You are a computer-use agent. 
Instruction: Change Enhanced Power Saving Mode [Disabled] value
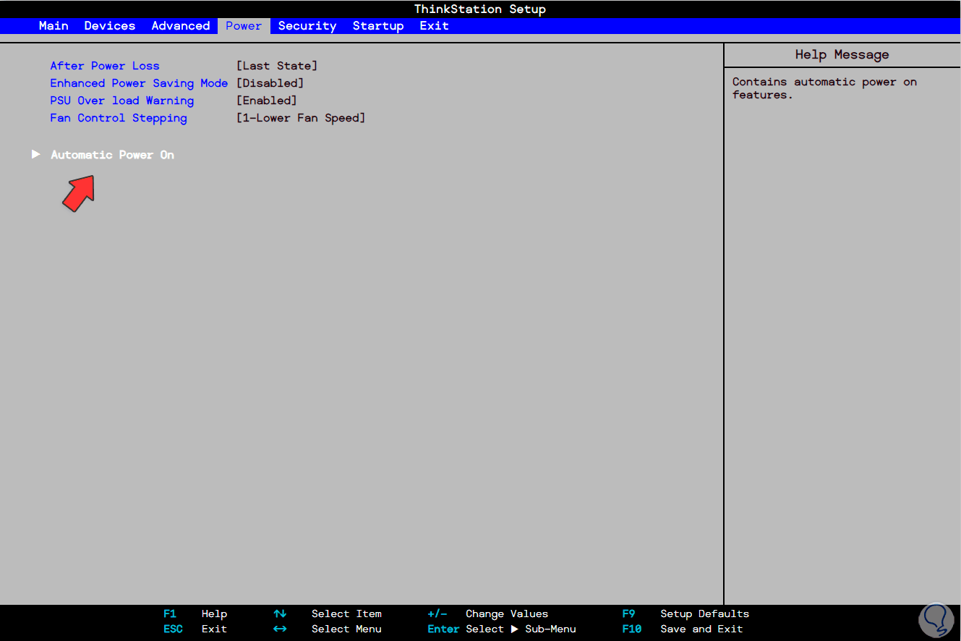(270, 83)
